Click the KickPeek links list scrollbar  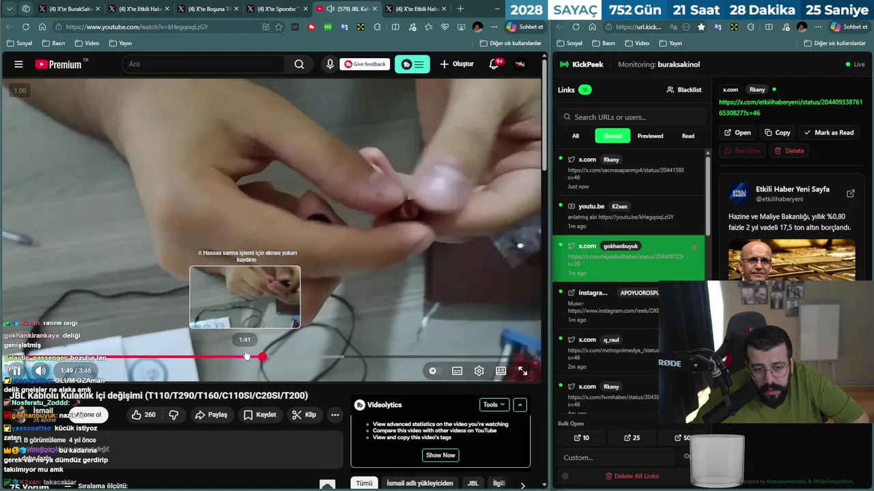pyautogui.click(x=707, y=198)
